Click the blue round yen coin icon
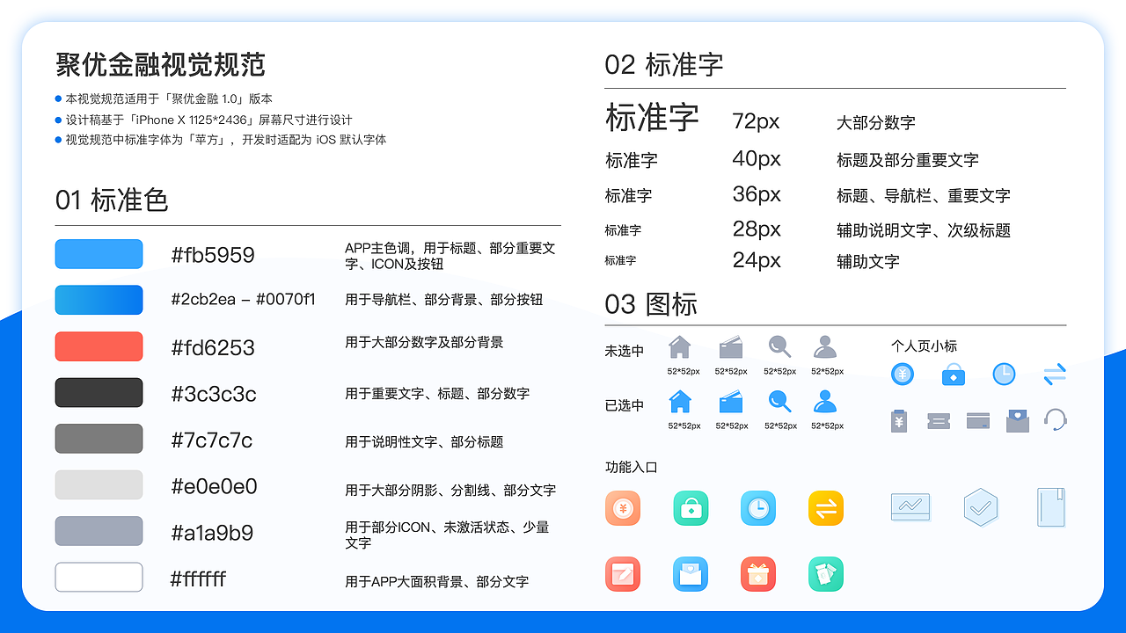Image resolution: width=1126 pixels, height=633 pixels. 903,375
